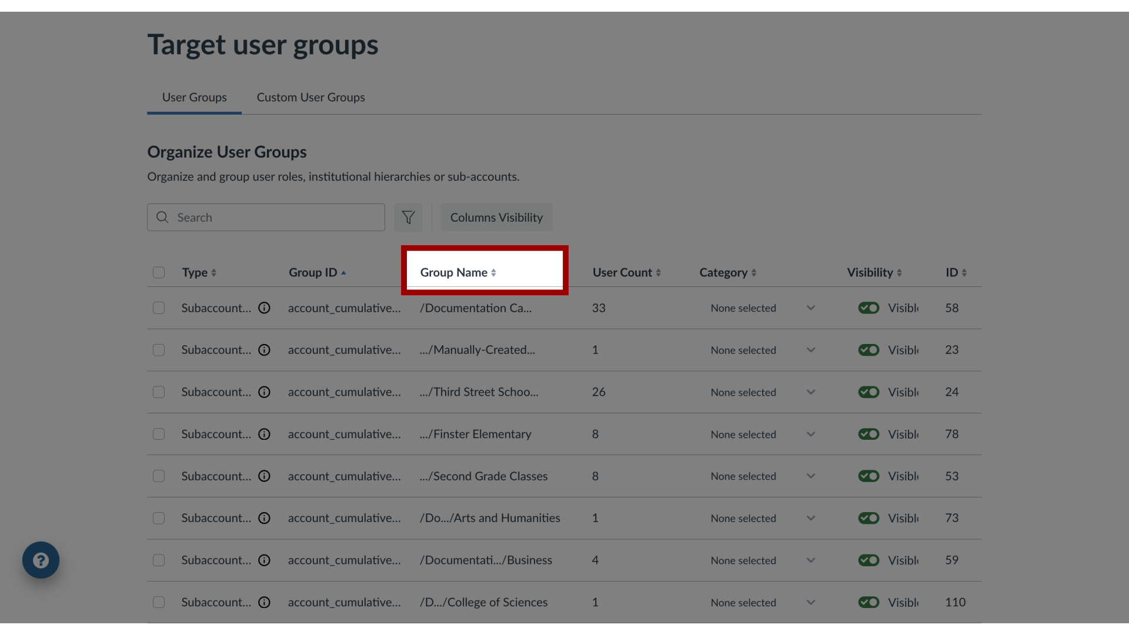The image size is (1129, 635).
Task: Click user count 26 cell
Action: coord(599,392)
